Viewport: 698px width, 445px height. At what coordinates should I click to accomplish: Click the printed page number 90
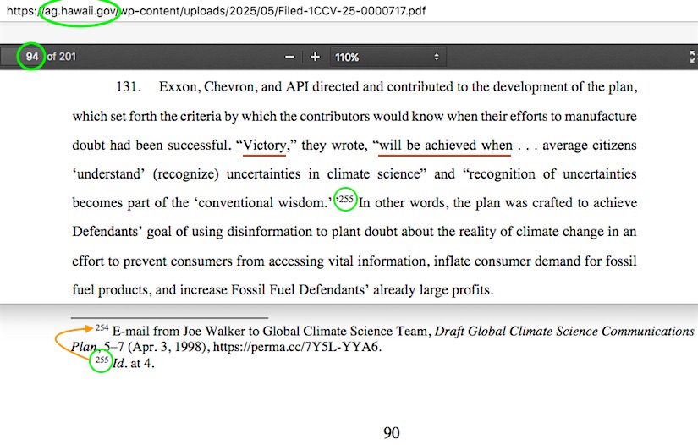[x=391, y=432]
